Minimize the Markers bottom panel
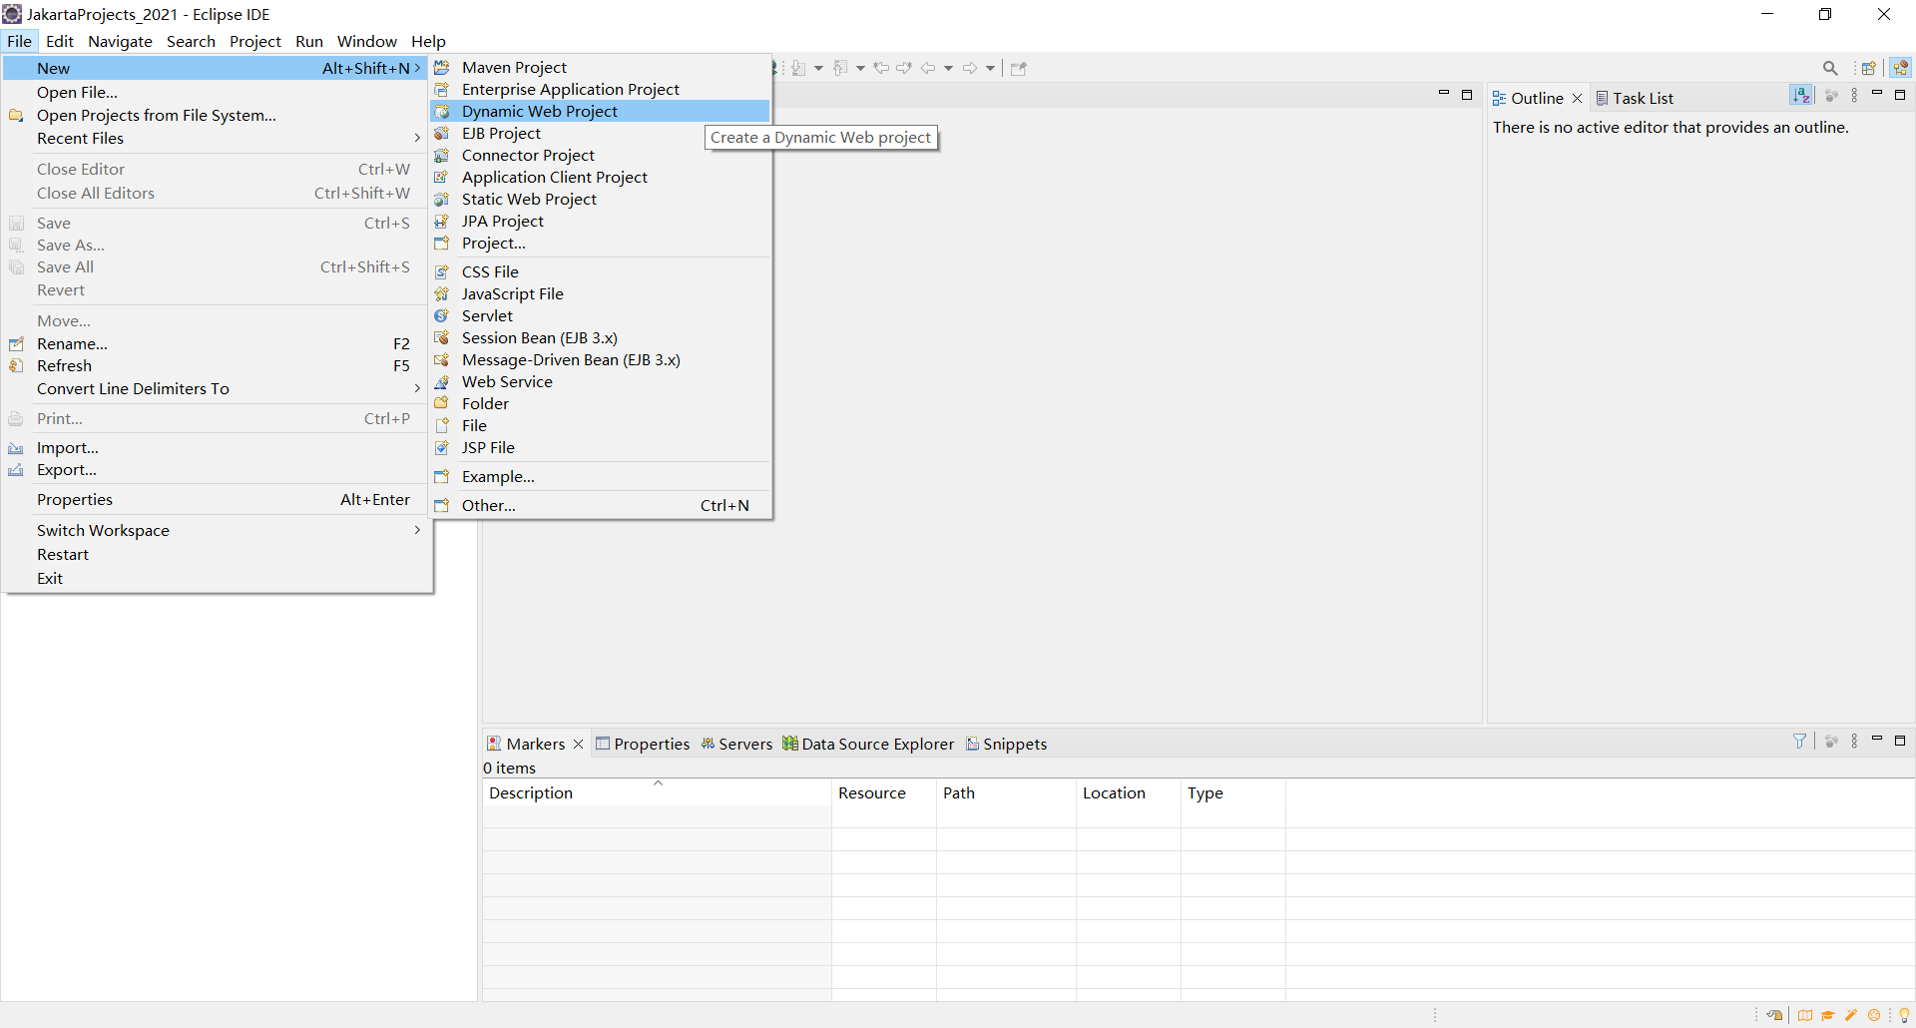The width and height of the screenshot is (1916, 1028). (x=1876, y=739)
